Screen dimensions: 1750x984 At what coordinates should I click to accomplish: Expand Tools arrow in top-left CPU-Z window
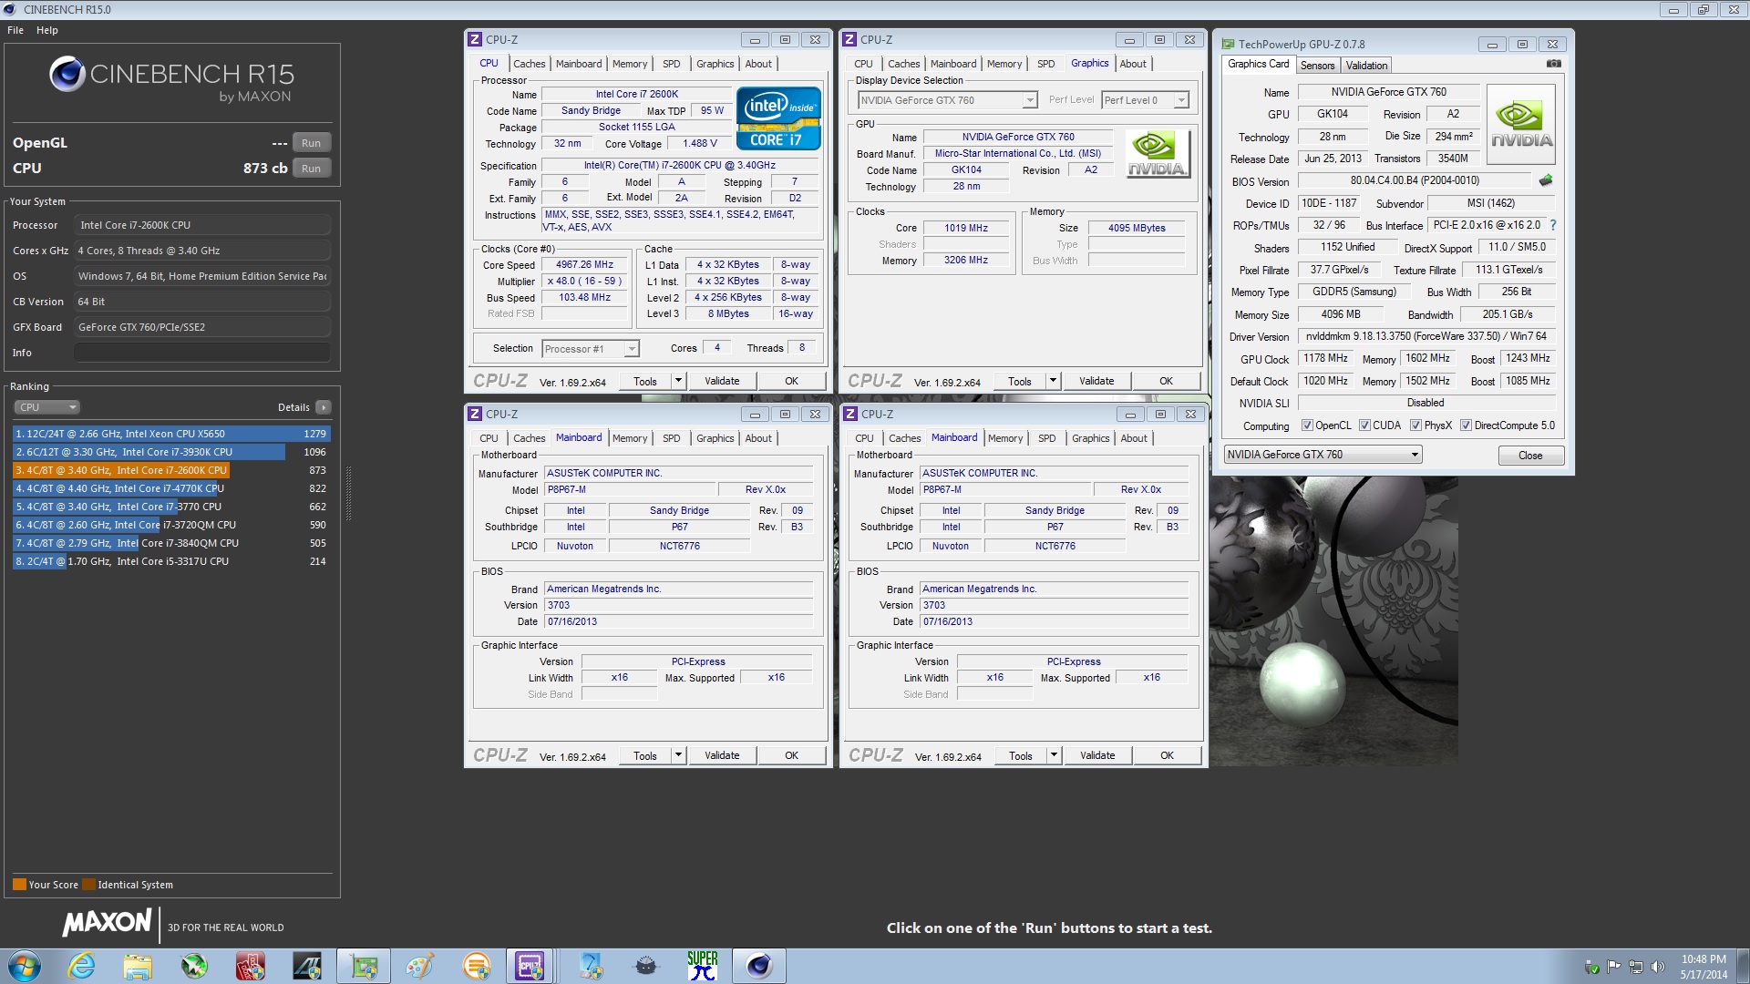click(x=678, y=381)
